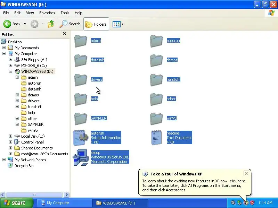Select the admin folder icon in file view
The image size is (278, 208).
click(81, 41)
